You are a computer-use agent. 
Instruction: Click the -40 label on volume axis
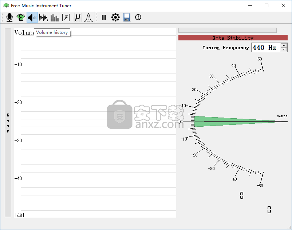point(18,178)
